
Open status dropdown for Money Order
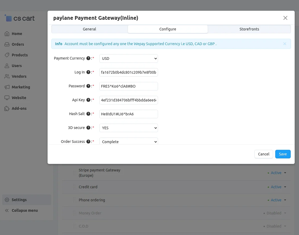[285, 213]
